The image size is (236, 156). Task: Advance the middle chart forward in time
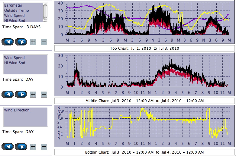(21, 94)
